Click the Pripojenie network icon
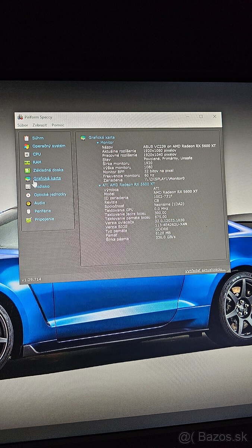 (29, 220)
